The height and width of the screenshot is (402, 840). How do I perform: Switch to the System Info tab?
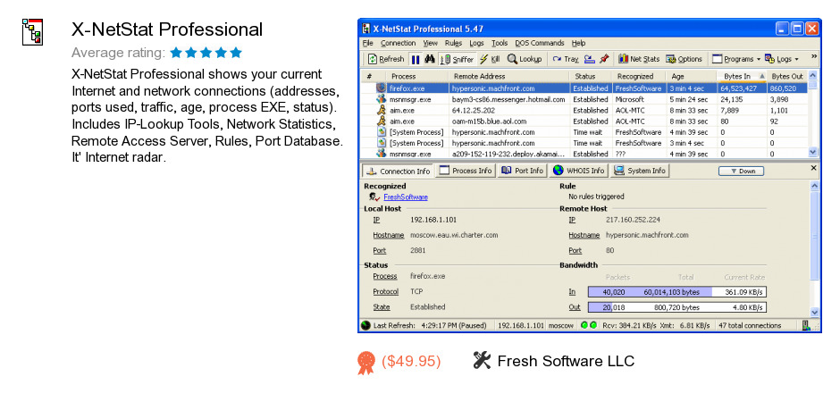(640, 171)
